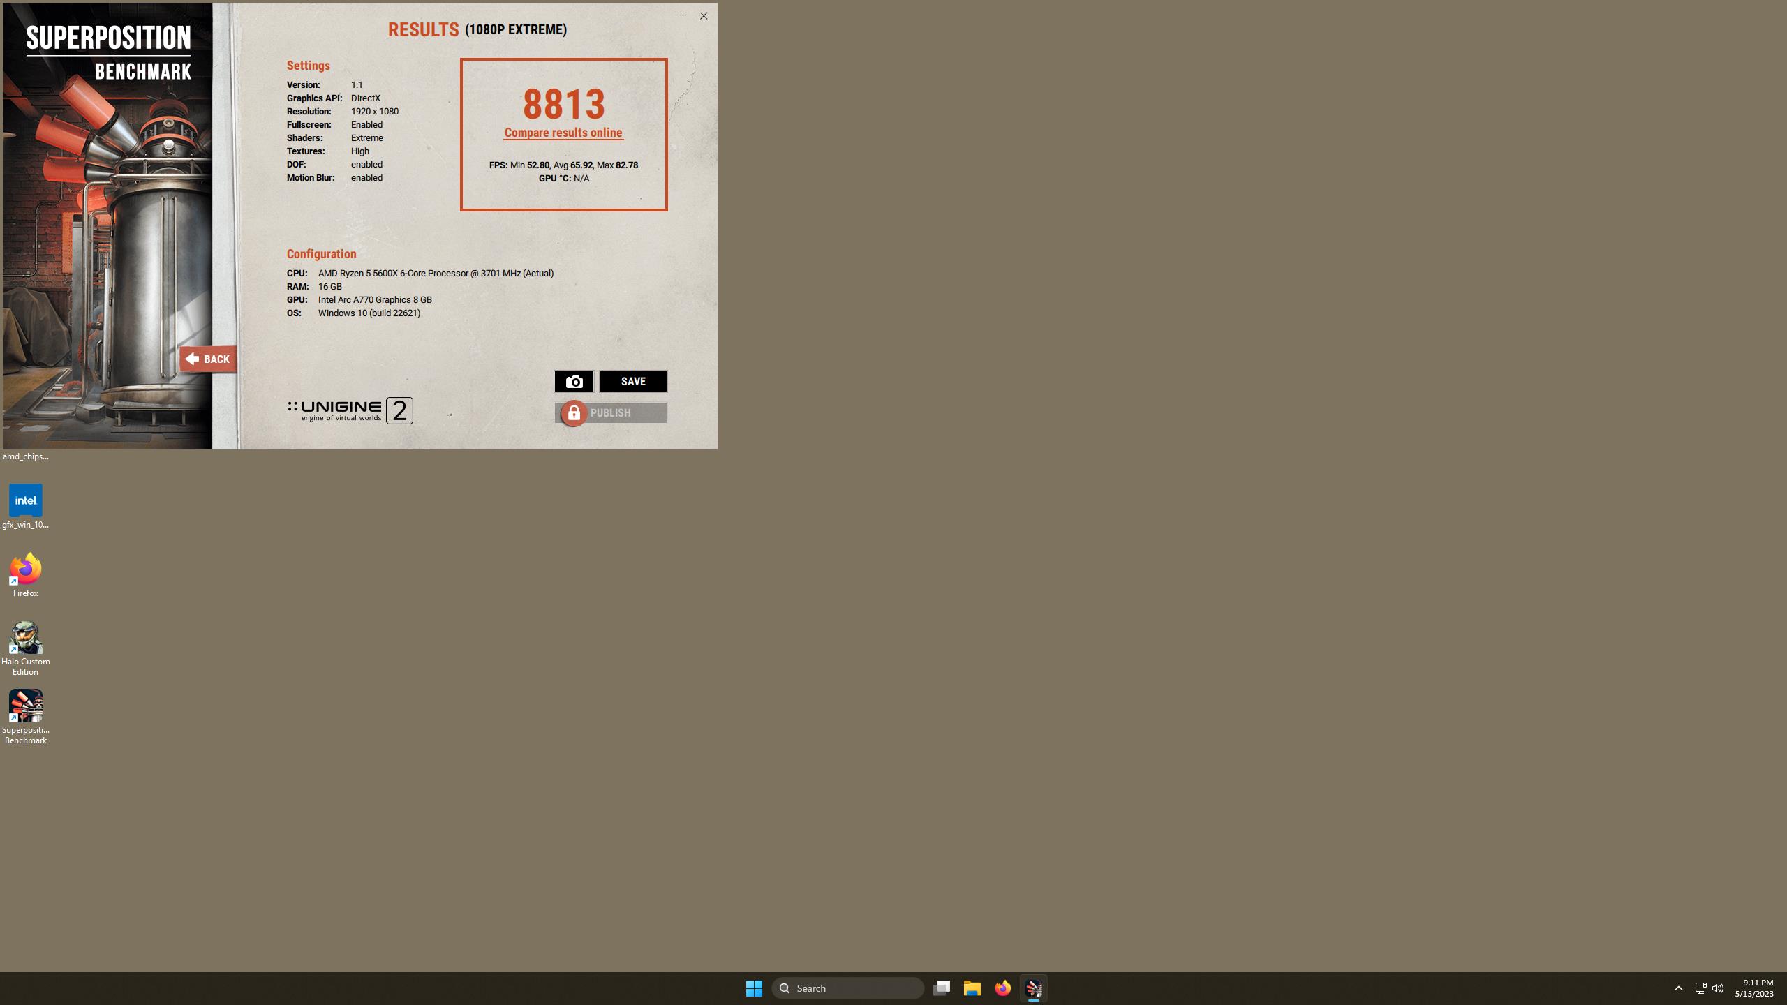Open Task View from the taskbar
The width and height of the screenshot is (1787, 1005).
(x=942, y=988)
